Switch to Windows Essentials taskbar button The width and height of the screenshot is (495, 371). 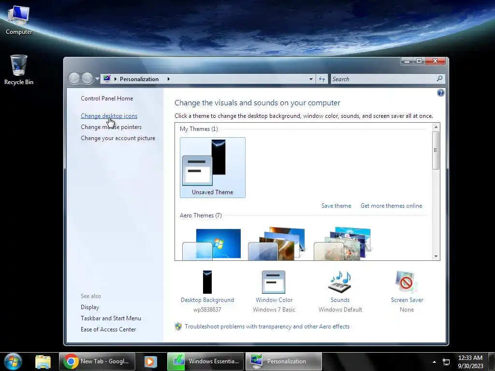205,361
